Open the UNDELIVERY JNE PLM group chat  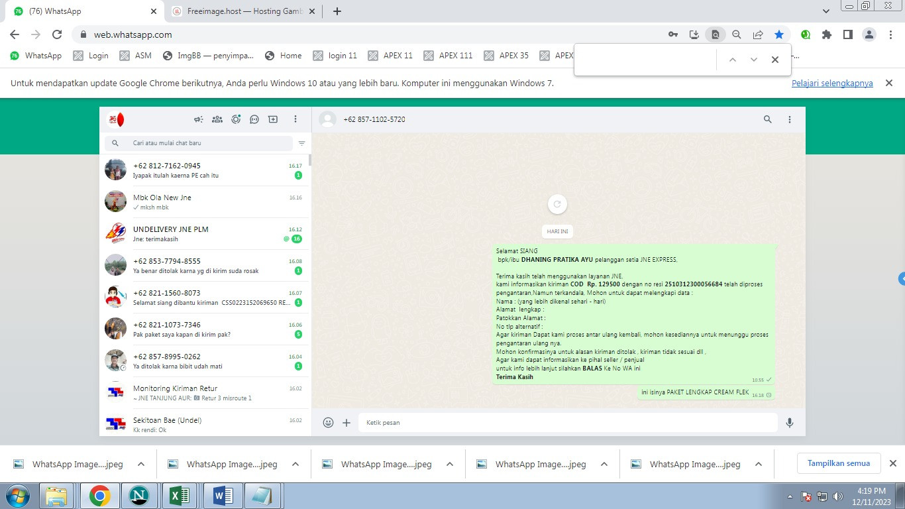pos(204,234)
